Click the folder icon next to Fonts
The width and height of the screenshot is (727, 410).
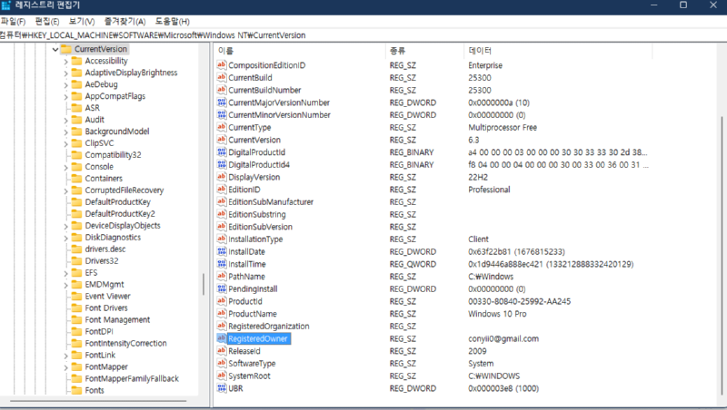(x=77, y=390)
